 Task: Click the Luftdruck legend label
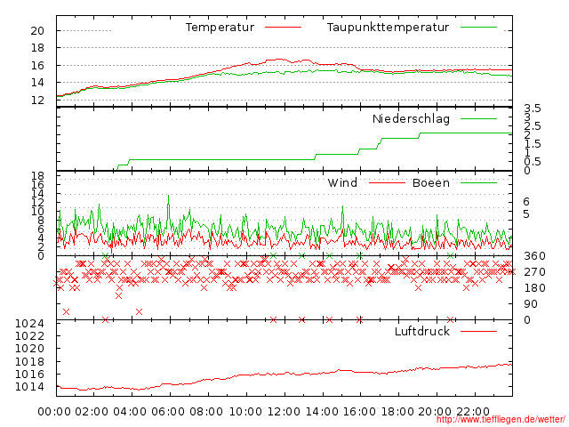422,331
